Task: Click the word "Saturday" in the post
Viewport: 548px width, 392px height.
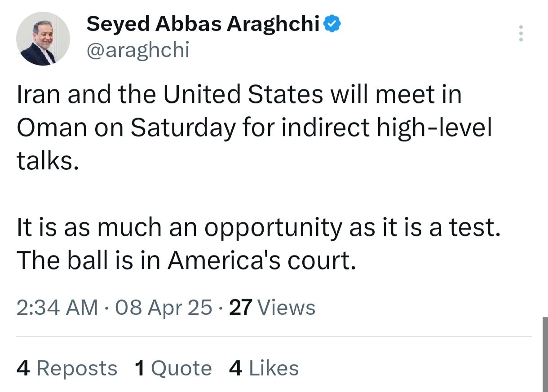Action: (183, 128)
